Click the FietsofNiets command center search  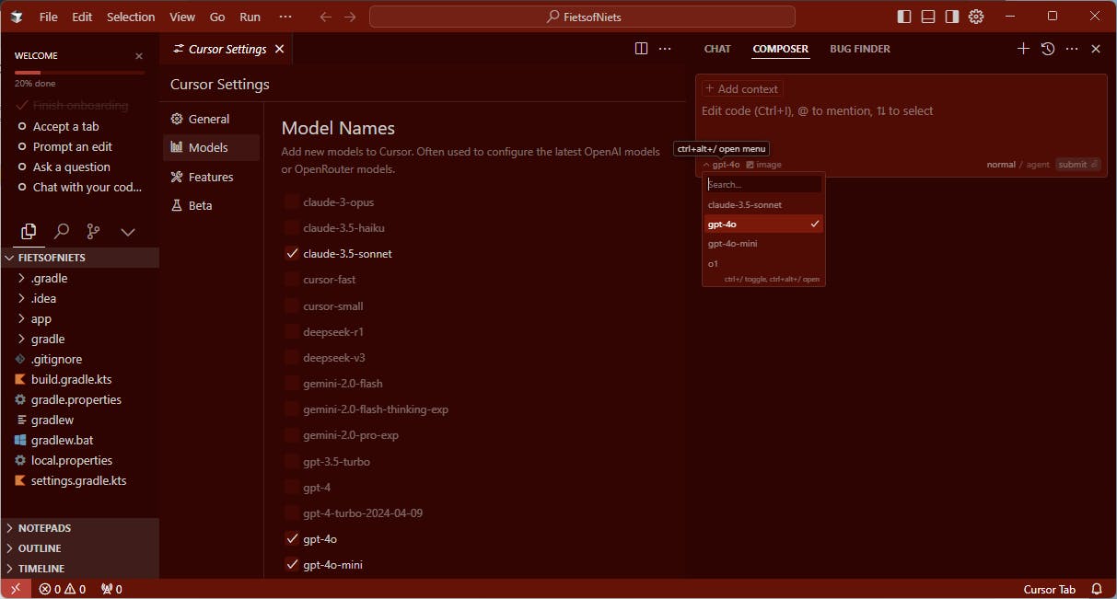pos(582,17)
